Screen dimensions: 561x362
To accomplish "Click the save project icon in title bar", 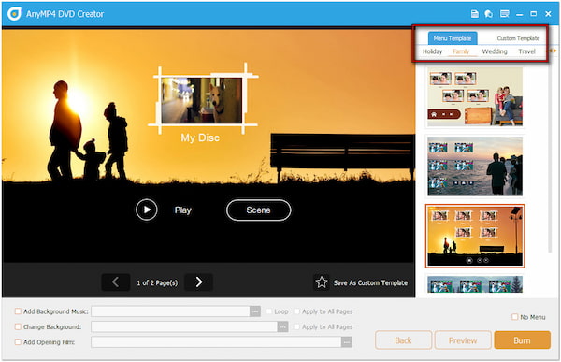I will pos(475,14).
